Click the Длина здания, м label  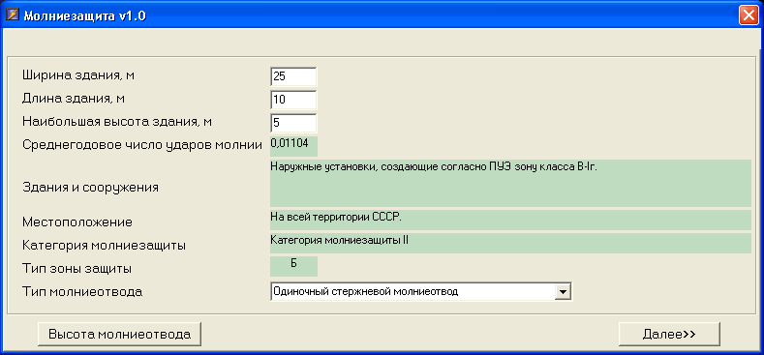click(74, 99)
